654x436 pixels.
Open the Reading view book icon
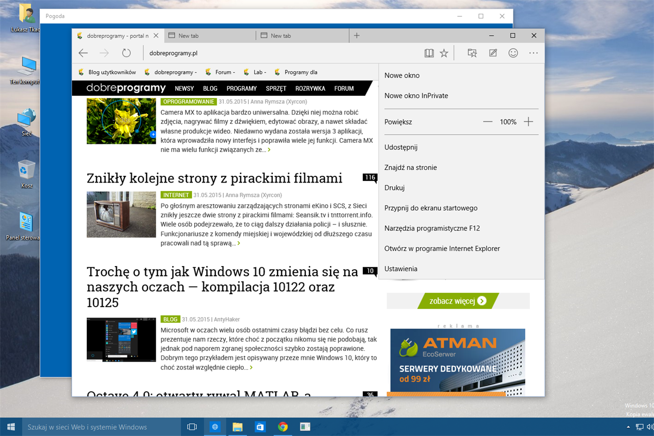(429, 53)
